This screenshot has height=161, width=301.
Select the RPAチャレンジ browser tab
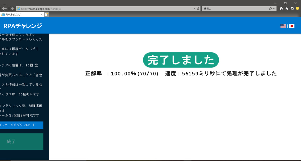point(22,14)
